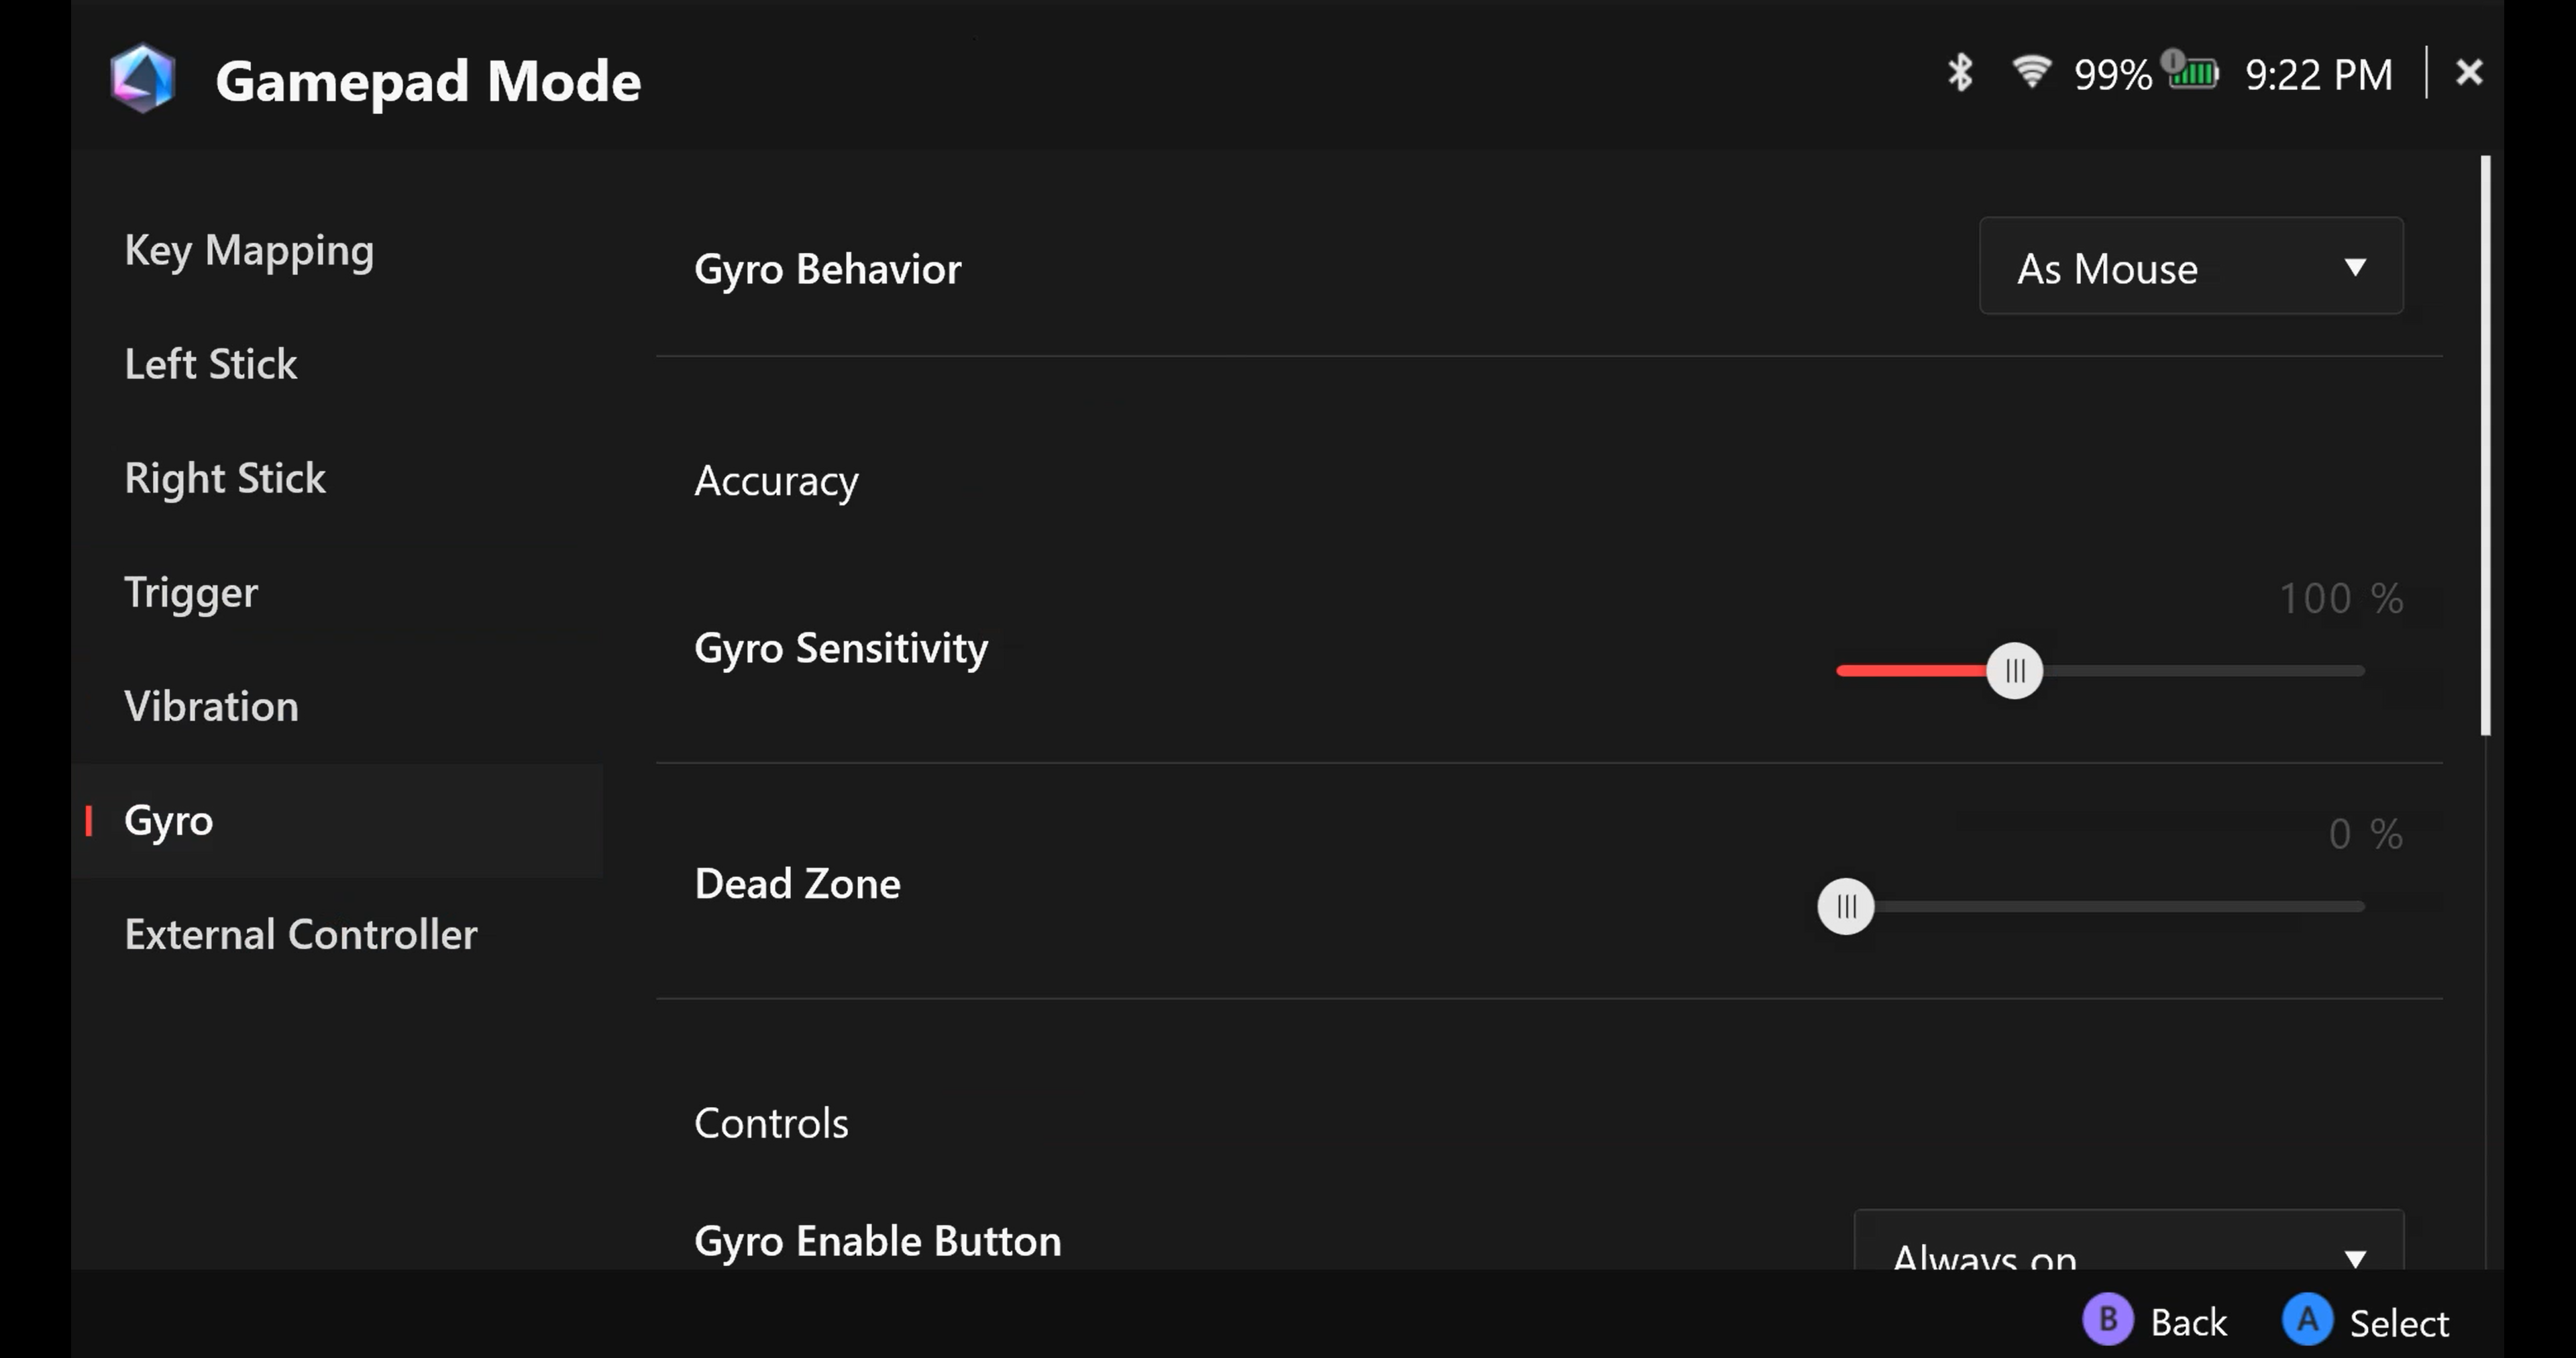Click the Armoury Crate logo icon

pyautogui.click(x=143, y=78)
